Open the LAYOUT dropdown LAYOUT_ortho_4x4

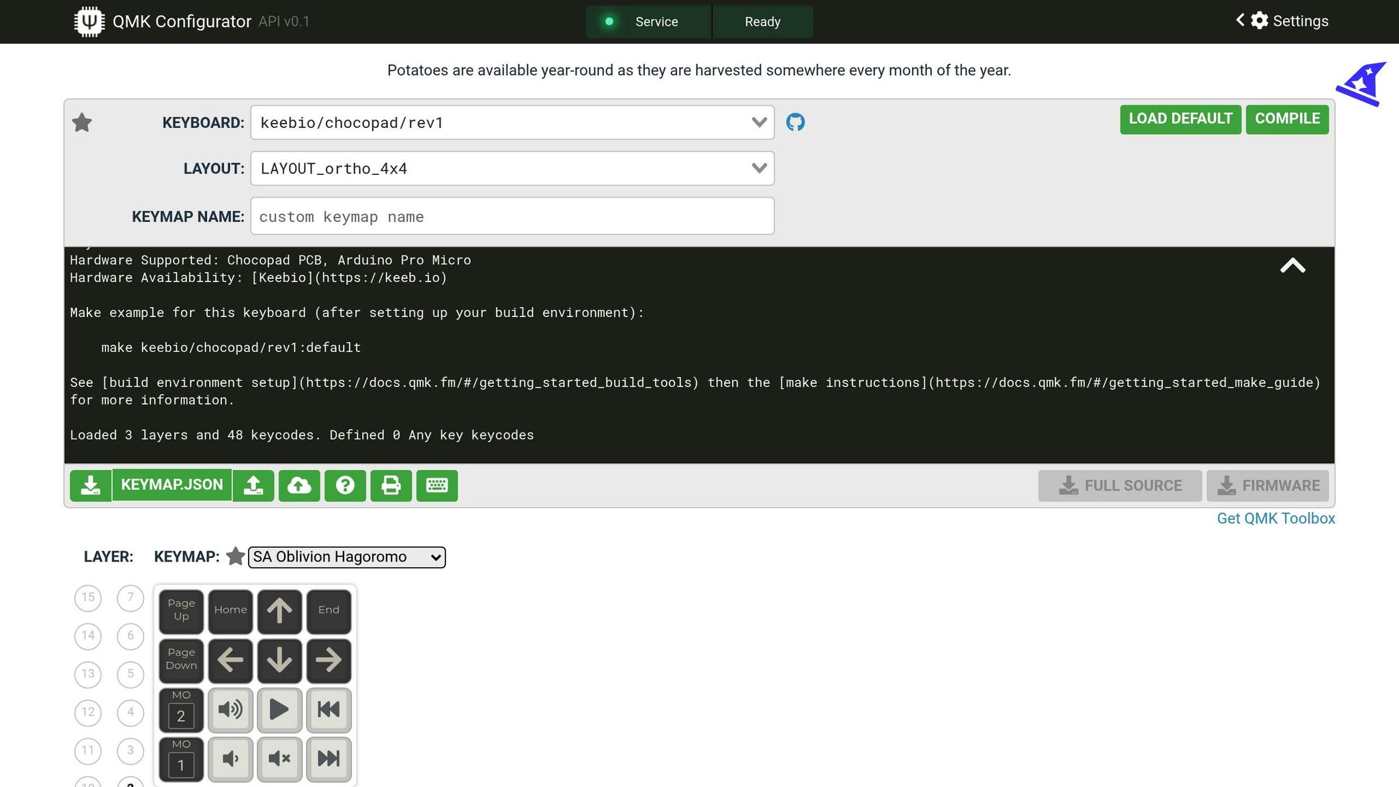pyautogui.click(x=512, y=168)
